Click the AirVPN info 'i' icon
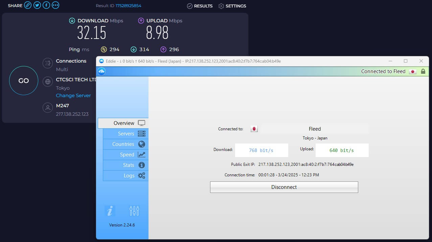Screen dimensions: 432x242 (x=110, y=210)
